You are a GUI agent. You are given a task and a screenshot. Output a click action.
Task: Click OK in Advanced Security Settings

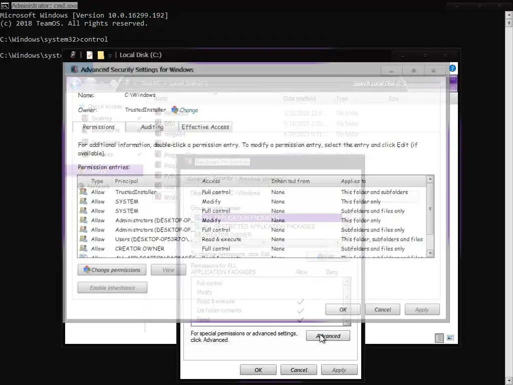(343, 309)
